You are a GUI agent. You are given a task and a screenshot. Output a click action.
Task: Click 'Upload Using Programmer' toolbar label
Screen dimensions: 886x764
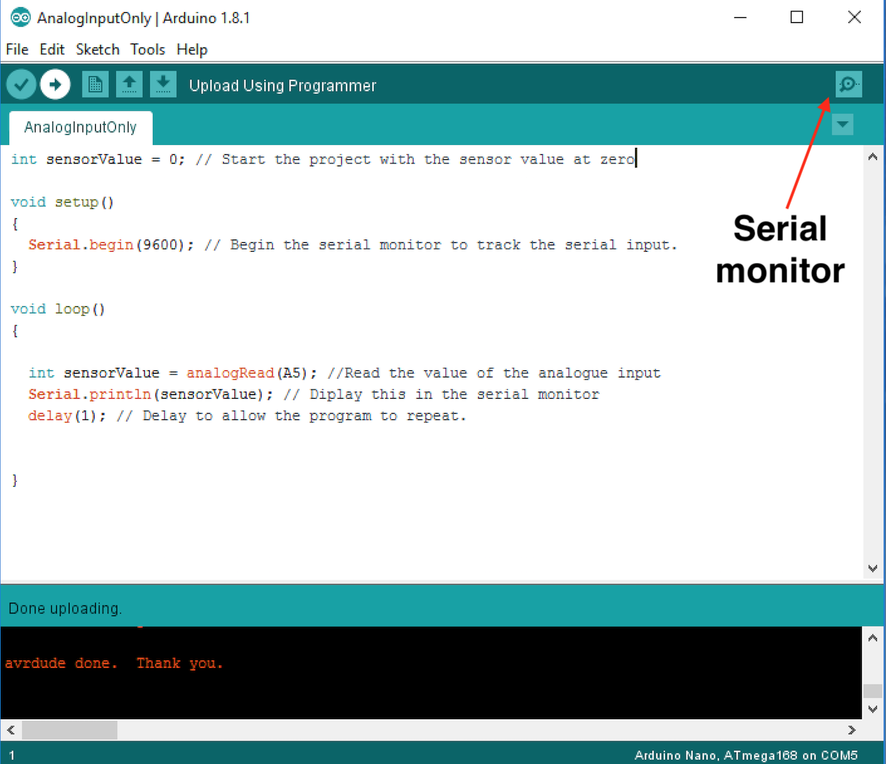click(283, 85)
